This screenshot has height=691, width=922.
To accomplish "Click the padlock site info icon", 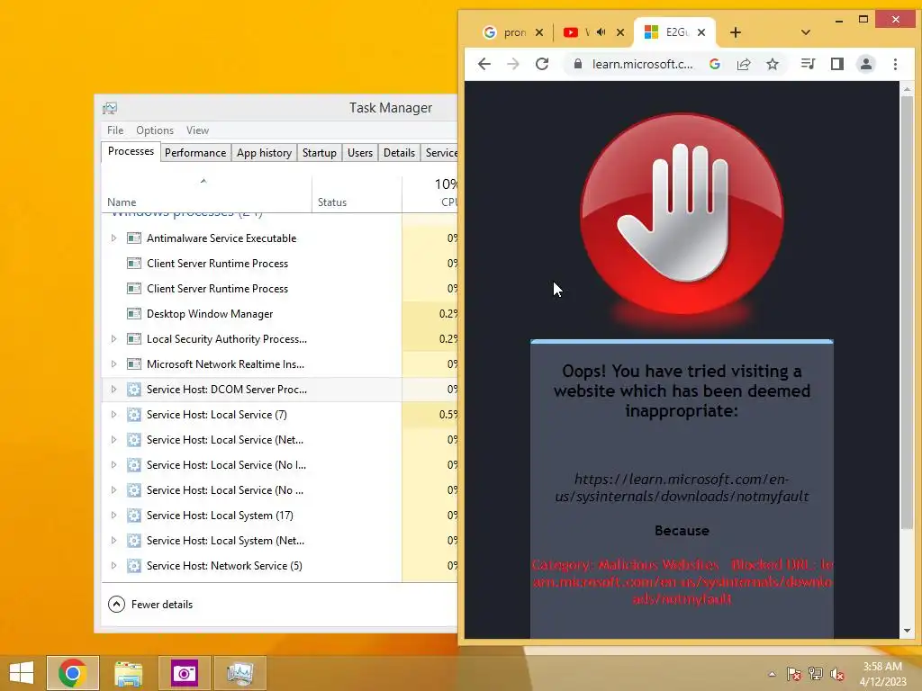I will click(577, 64).
